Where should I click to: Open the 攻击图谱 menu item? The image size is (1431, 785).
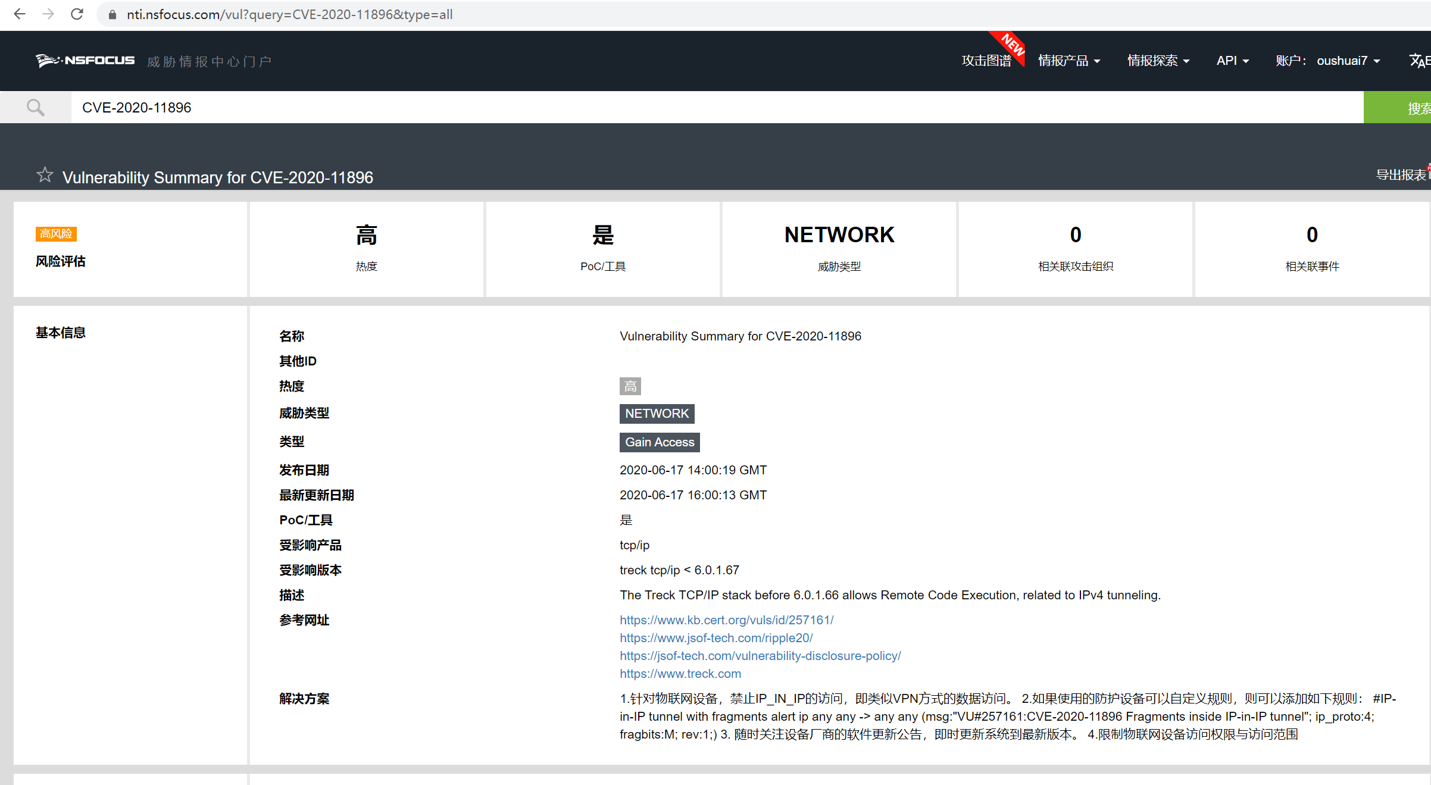tap(986, 61)
